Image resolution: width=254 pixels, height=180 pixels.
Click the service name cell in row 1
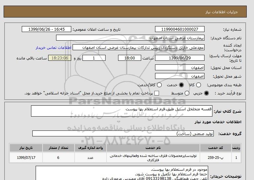tap(153, 158)
